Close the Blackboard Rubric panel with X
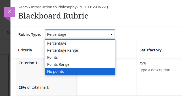Screen dimensions: 182x96 click(x=9, y=12)
